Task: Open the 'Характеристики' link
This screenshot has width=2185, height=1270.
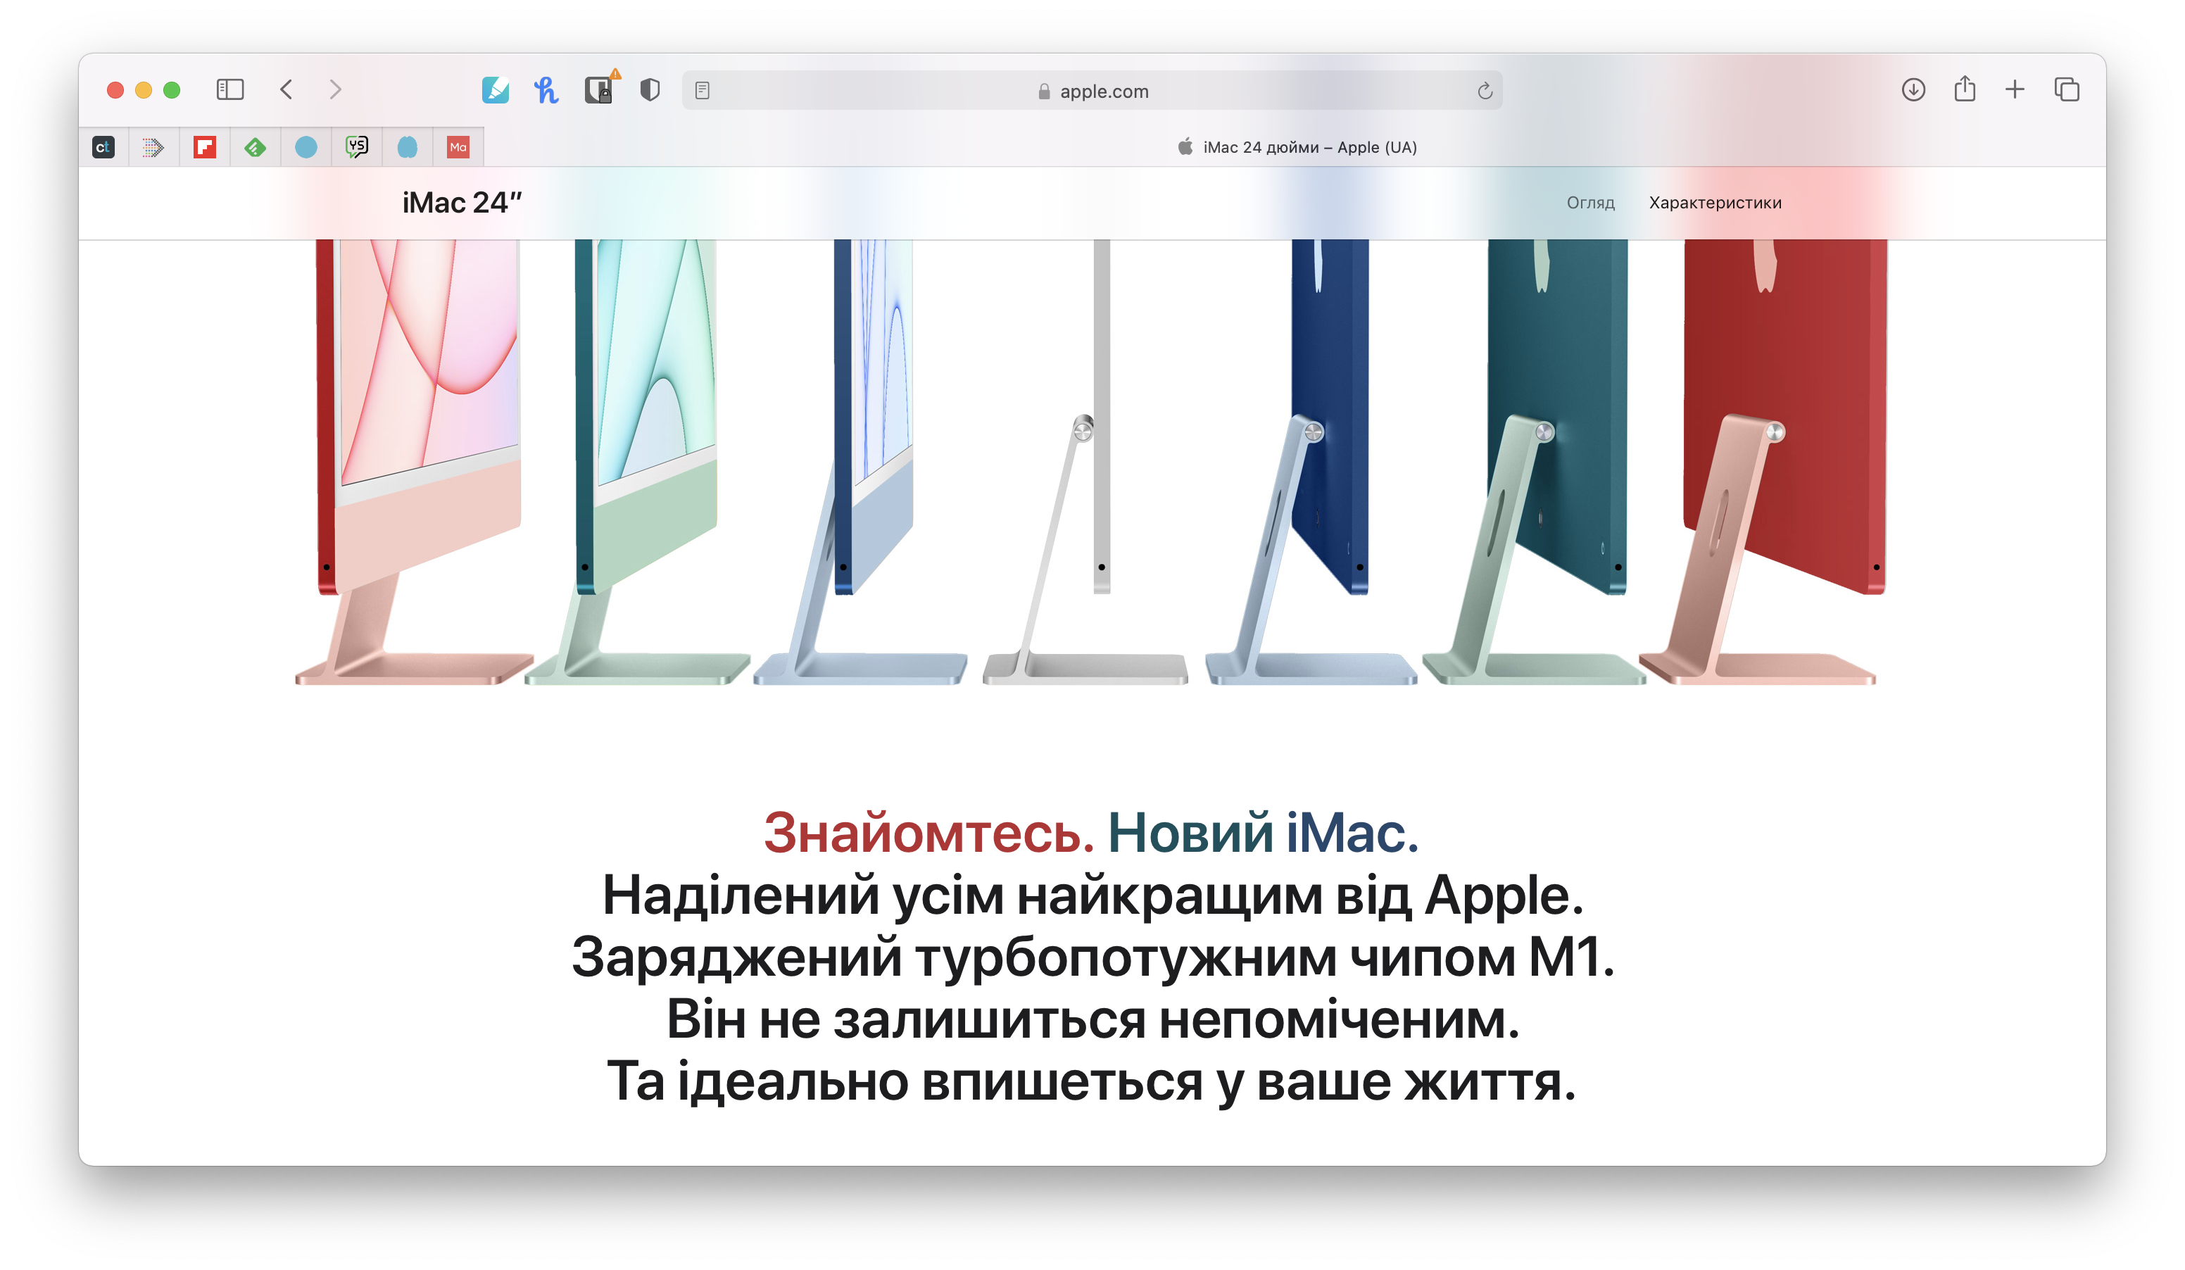Action: tap(1714, 203)
